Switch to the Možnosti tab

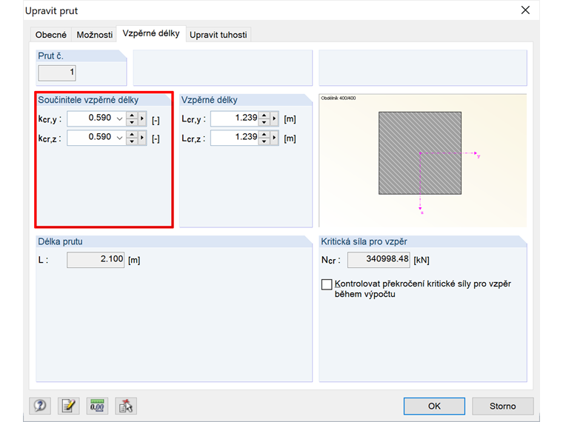tap(94, 35)
